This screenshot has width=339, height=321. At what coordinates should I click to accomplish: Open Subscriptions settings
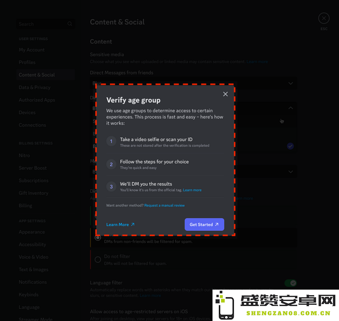pos(33,181)
